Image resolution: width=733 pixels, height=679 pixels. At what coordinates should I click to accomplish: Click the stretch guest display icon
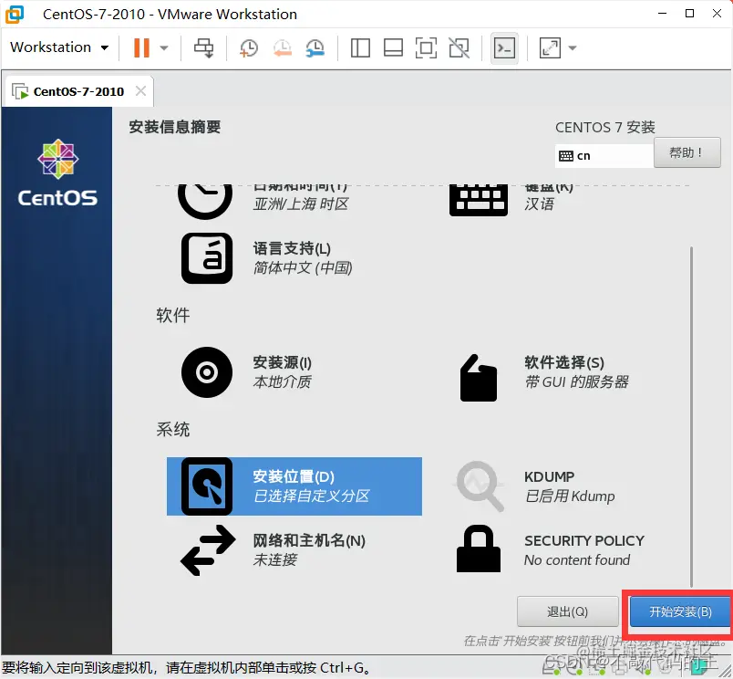tap(550, 47)
